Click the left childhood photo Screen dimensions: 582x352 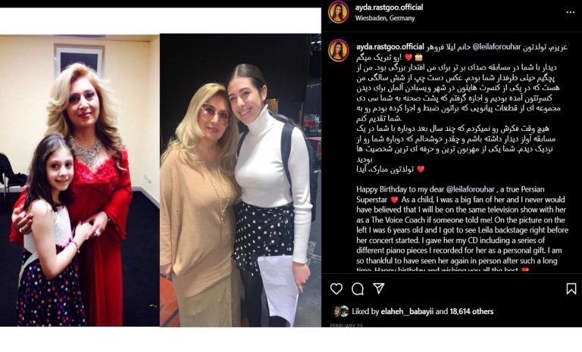80,181
